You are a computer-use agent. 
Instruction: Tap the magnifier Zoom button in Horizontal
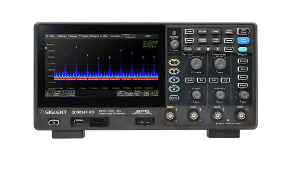[225, 80]
